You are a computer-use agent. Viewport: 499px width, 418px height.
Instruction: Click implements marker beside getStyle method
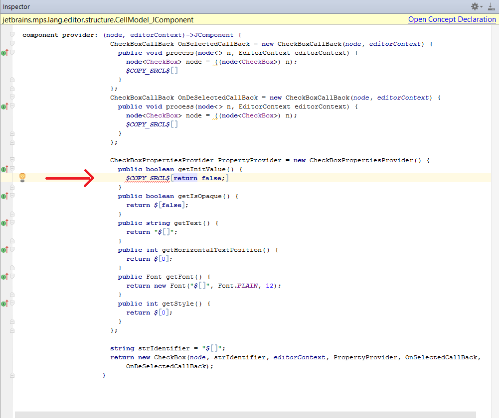(x=4, y=304)
